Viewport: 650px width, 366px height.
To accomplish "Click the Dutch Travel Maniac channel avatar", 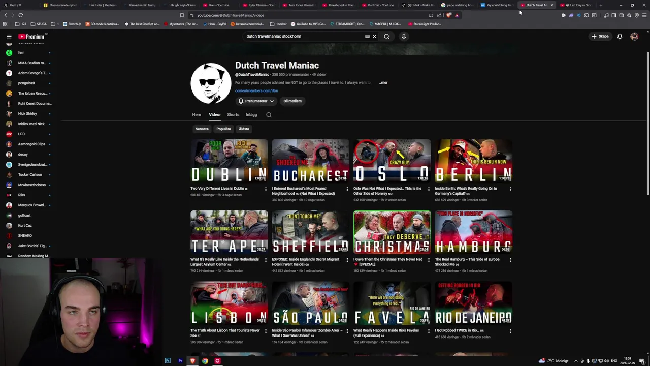I will (x=211, y=83).
